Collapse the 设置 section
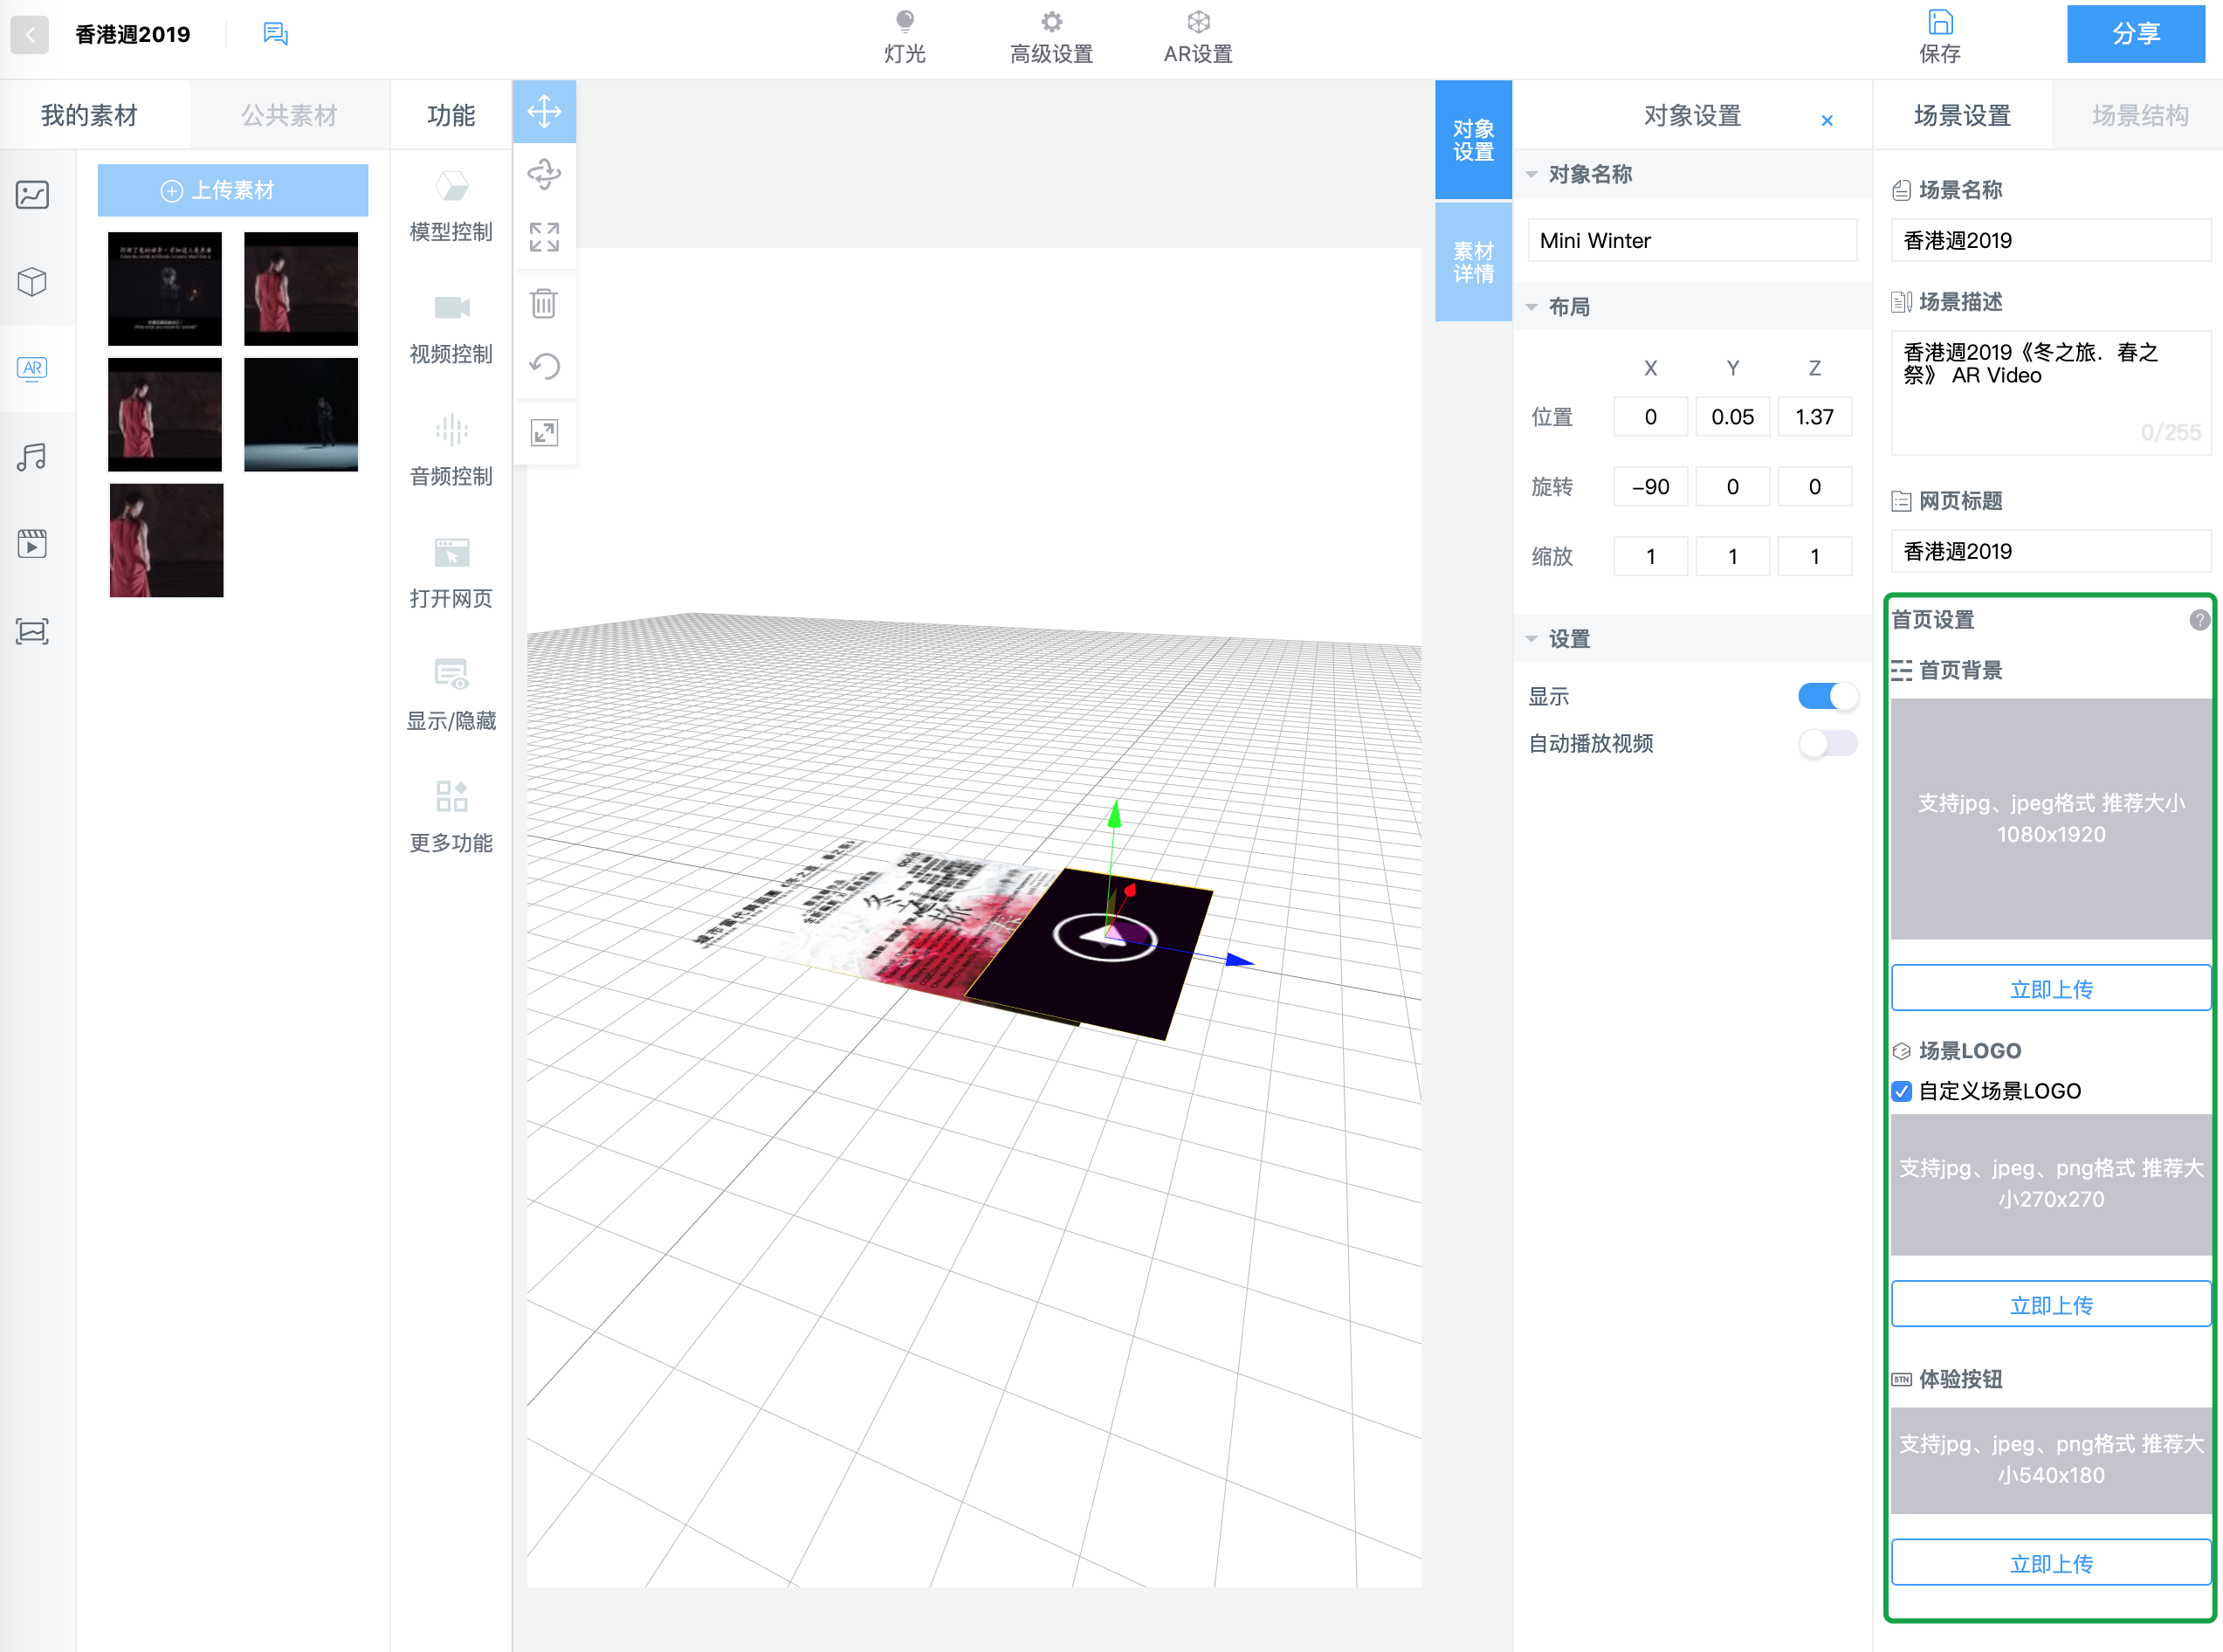Screen dimensions: 2223x1652 tap(1532, 638)
